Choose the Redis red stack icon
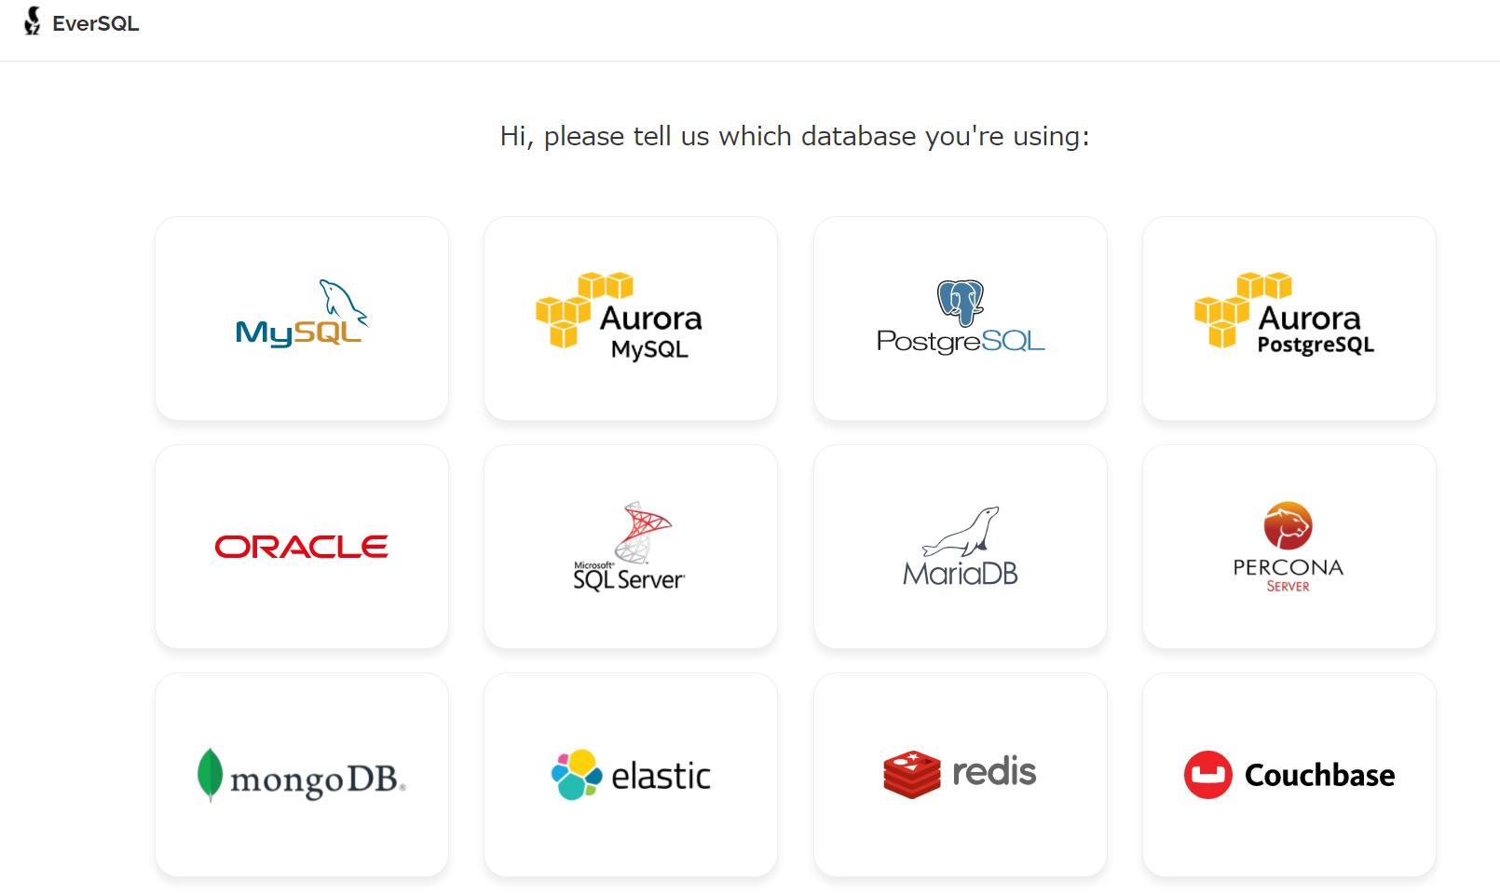 tap(912, 774)
